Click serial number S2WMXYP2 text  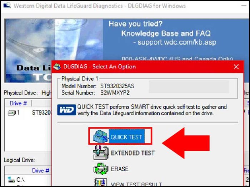(x=115, y=93)
